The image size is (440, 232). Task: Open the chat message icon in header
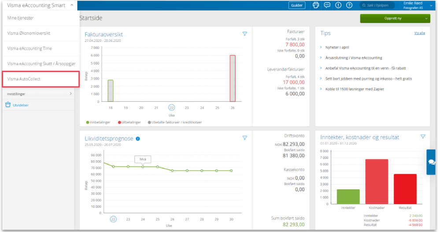327,5
